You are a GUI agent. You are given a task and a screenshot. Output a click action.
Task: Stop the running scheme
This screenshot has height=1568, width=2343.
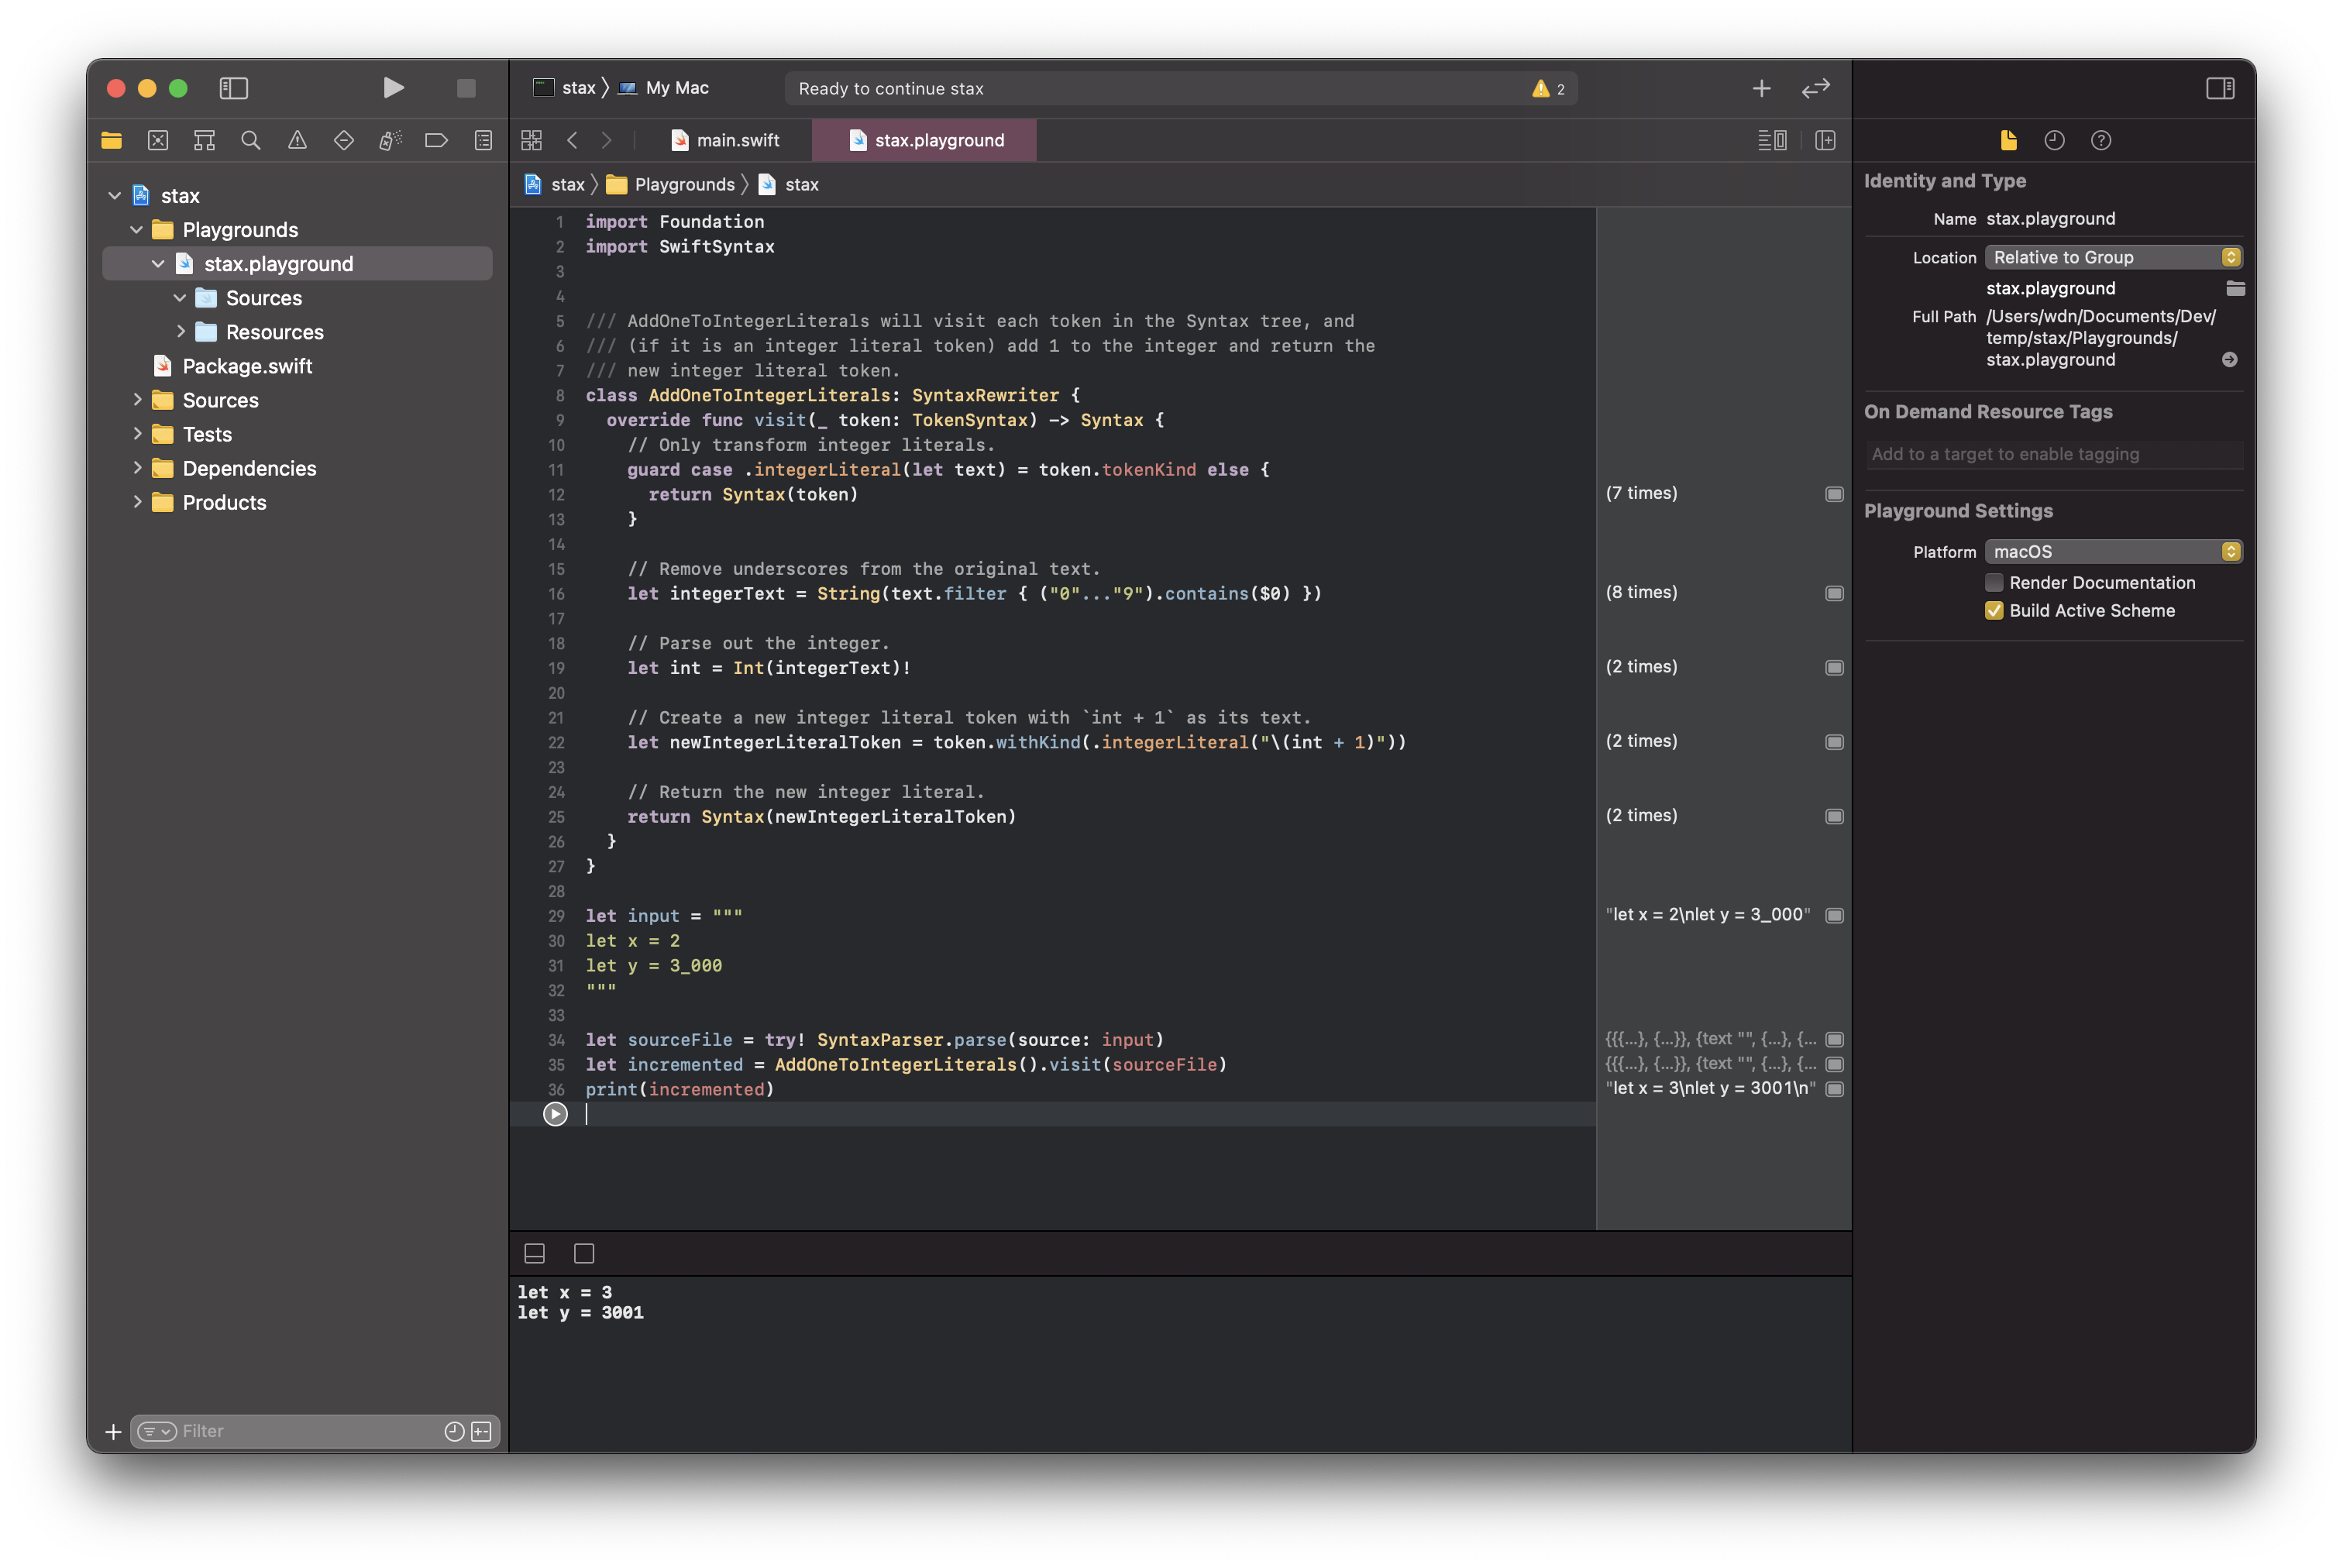coord(466,88)
